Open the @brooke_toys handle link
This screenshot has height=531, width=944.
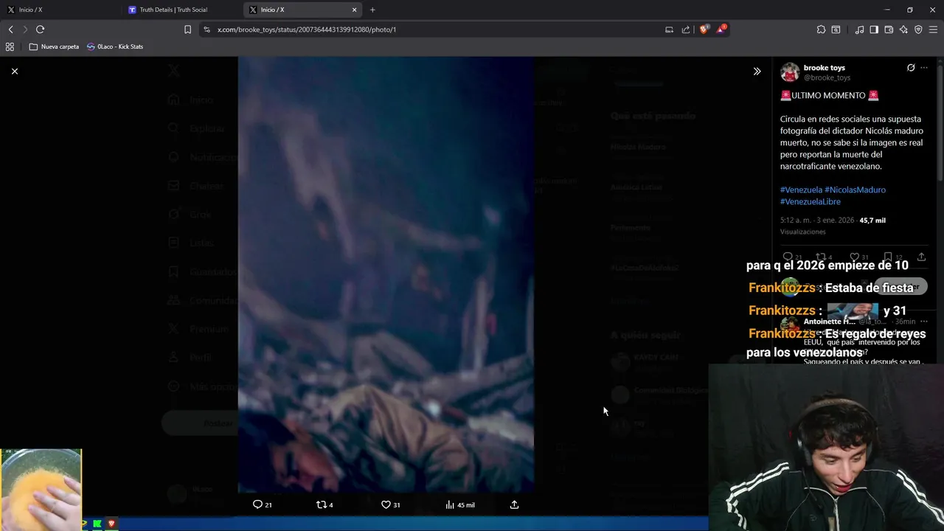point(827,77)
